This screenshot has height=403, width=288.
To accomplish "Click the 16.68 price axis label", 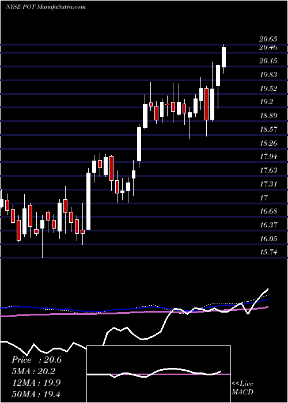I will click(268, 211).
